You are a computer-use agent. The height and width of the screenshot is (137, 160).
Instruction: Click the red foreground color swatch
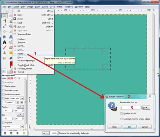pyautogui.click(x=11, y=64)
